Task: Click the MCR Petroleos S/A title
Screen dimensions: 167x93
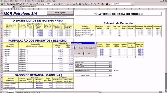Action: [x=20, y=13]
